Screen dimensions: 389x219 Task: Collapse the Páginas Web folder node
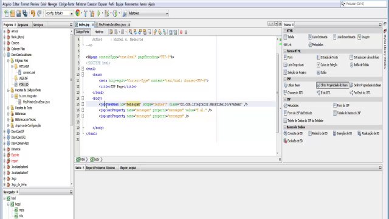(x=8, y=61)
